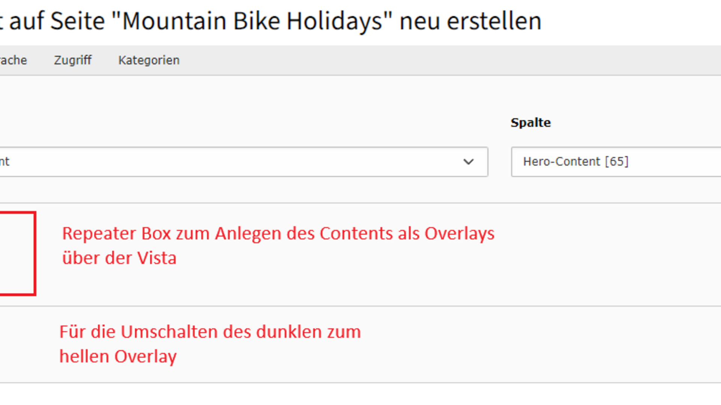This screenshot has width=721, height=405.
Task: Switch to the Zugriff tab
Action: 72,60
